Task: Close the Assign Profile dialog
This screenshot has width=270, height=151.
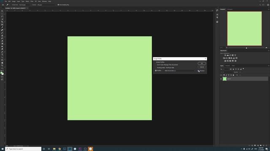Action: pos(205,59)
